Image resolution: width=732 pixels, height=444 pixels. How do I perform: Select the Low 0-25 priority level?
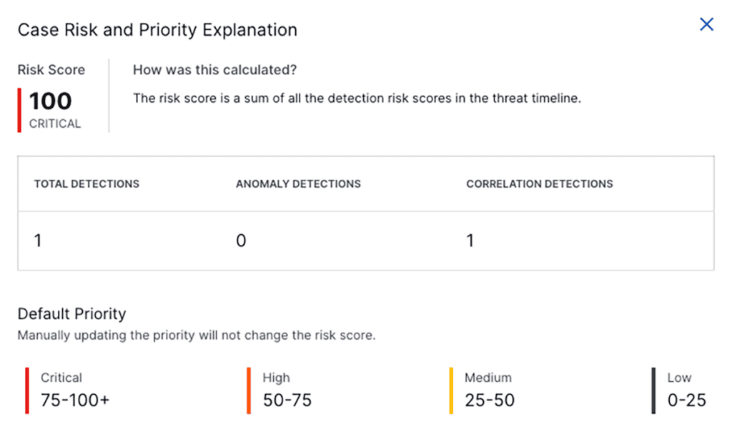coord(686,390)
